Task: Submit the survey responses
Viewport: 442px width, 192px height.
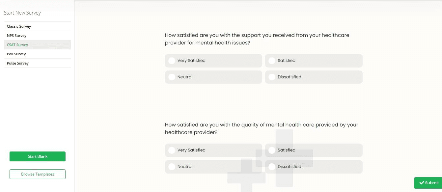Action: pyautogui.click(x=428, y=183)
